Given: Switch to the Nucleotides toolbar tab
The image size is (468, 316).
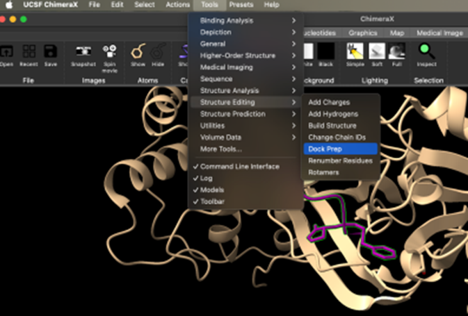Looking at the screenshot, I should 319,33.
